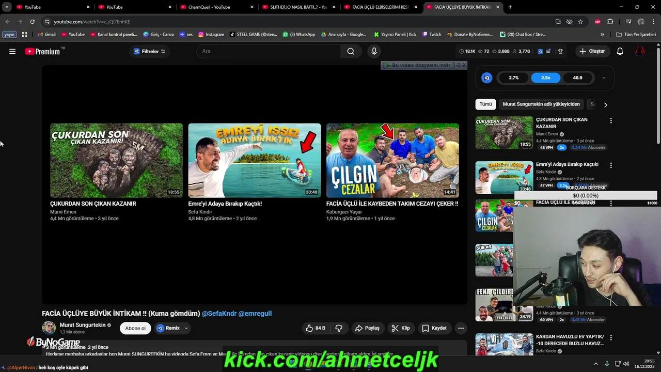
Task: Click into the Ara search field
Action: pyautogui.click(x=268, y=51)
